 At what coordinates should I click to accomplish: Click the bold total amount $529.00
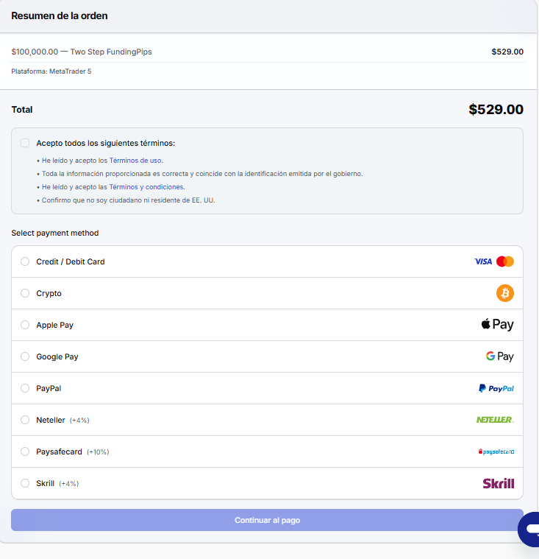coord(496,109)
